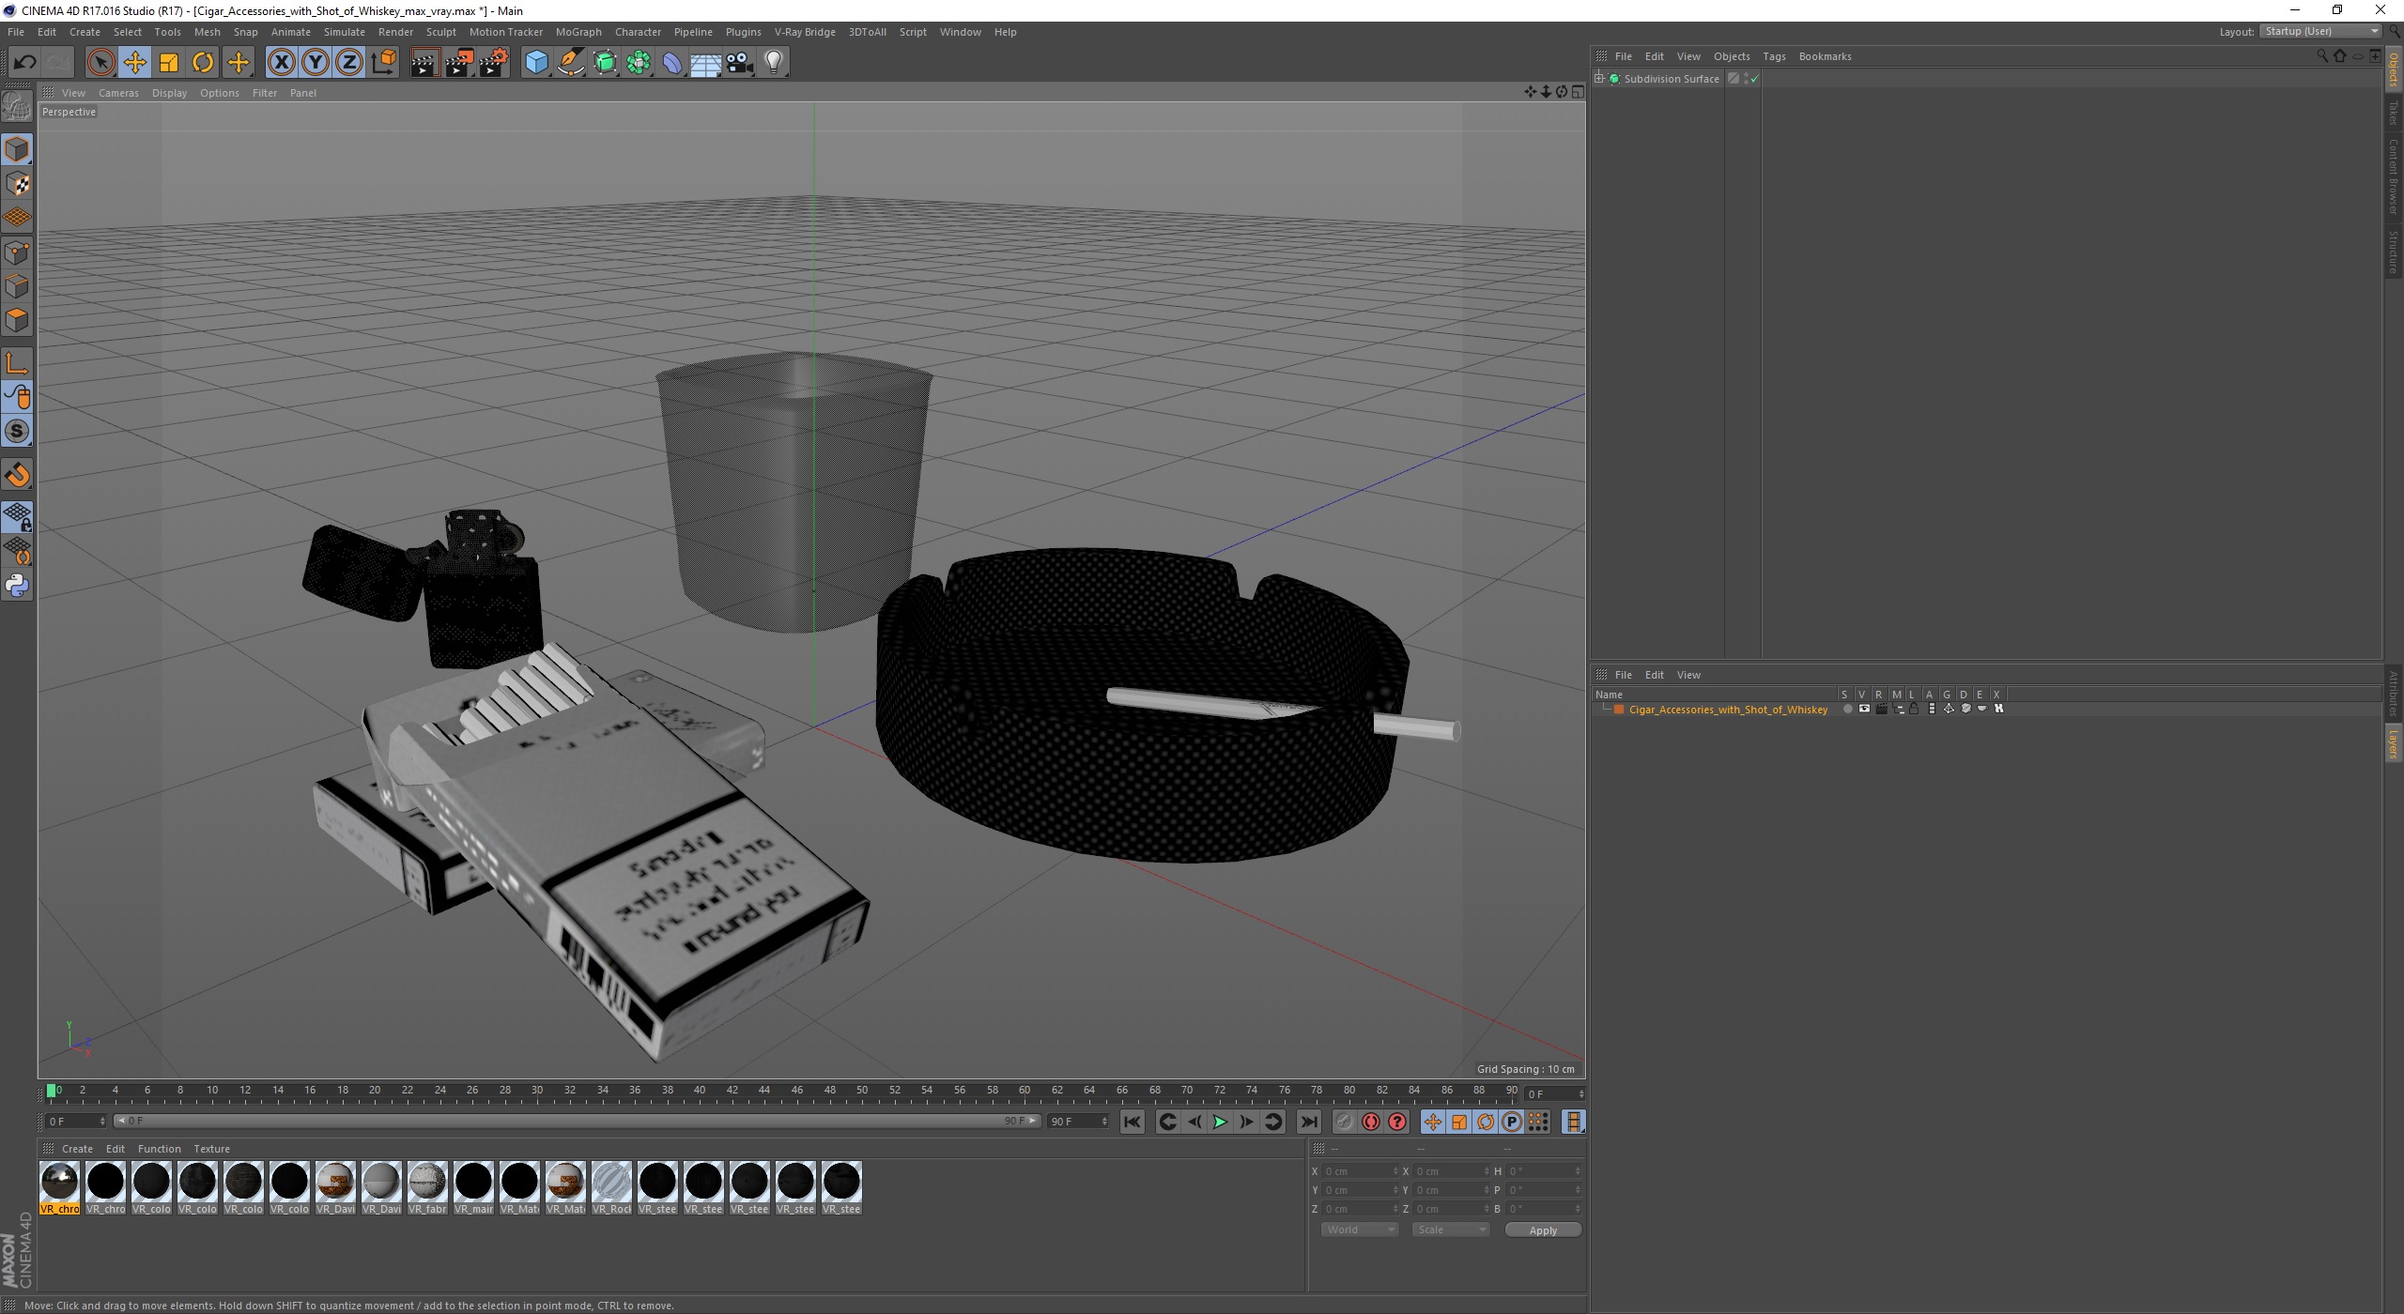Select the VR_fabr material thumbnail
Image resolution: width=2404 pixels, height=1314 pixels.
[427, 1182]
